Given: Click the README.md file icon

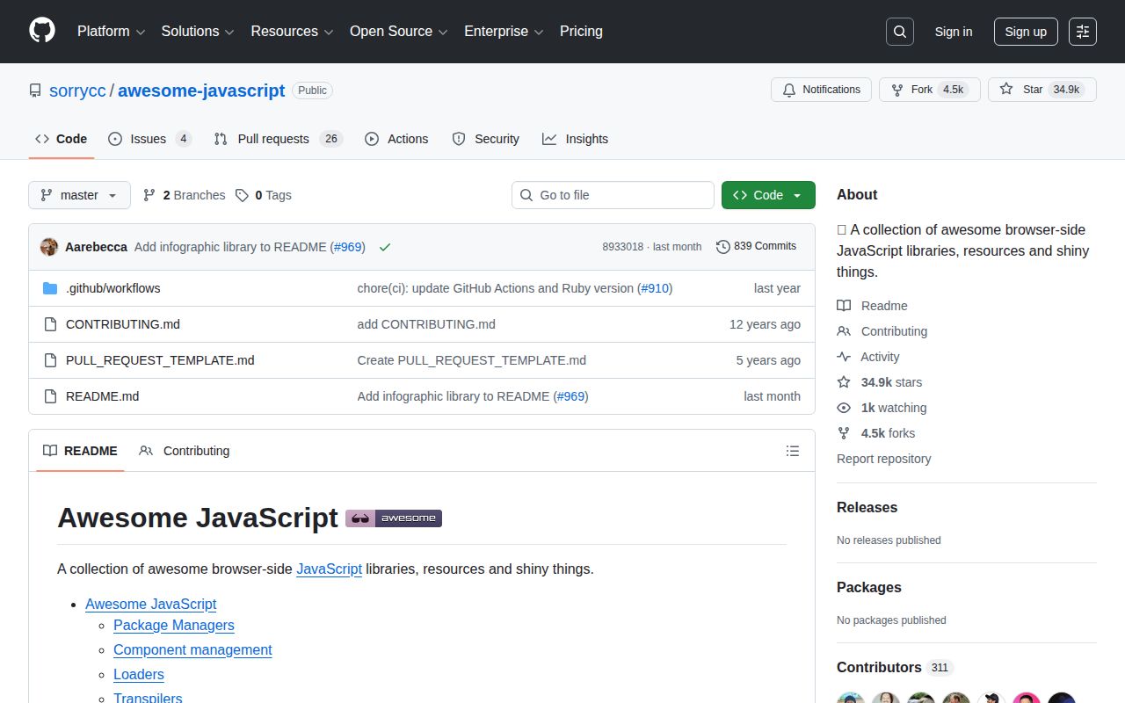Looking at the screenshot, I should tap(50, 396).
